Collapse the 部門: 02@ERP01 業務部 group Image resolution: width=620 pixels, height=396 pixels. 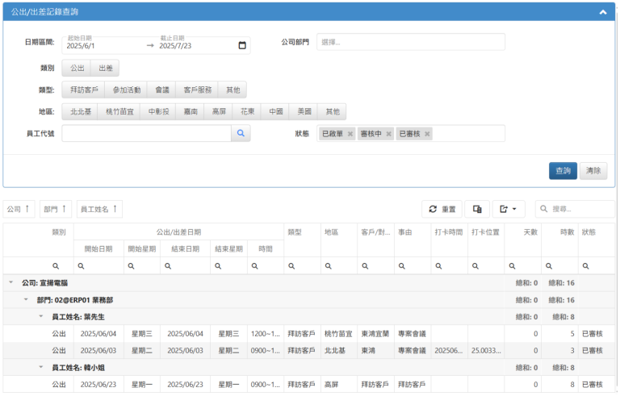[26, 299]
